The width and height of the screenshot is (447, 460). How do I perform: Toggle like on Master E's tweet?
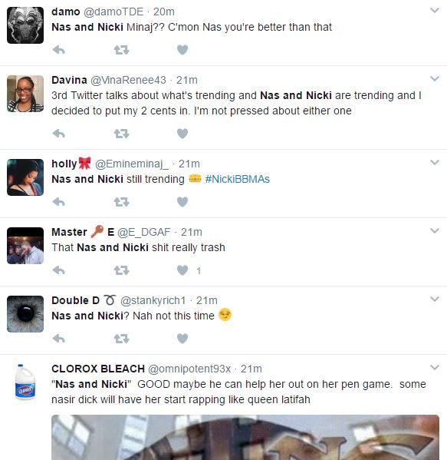tap(182, 270)
